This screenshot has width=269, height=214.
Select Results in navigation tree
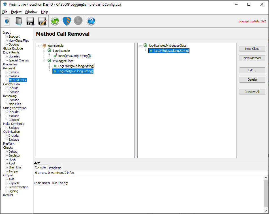point(8,195)
